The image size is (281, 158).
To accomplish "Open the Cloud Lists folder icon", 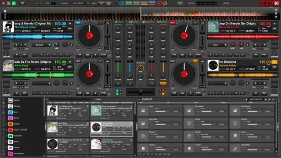I will [x=11, y=136].
